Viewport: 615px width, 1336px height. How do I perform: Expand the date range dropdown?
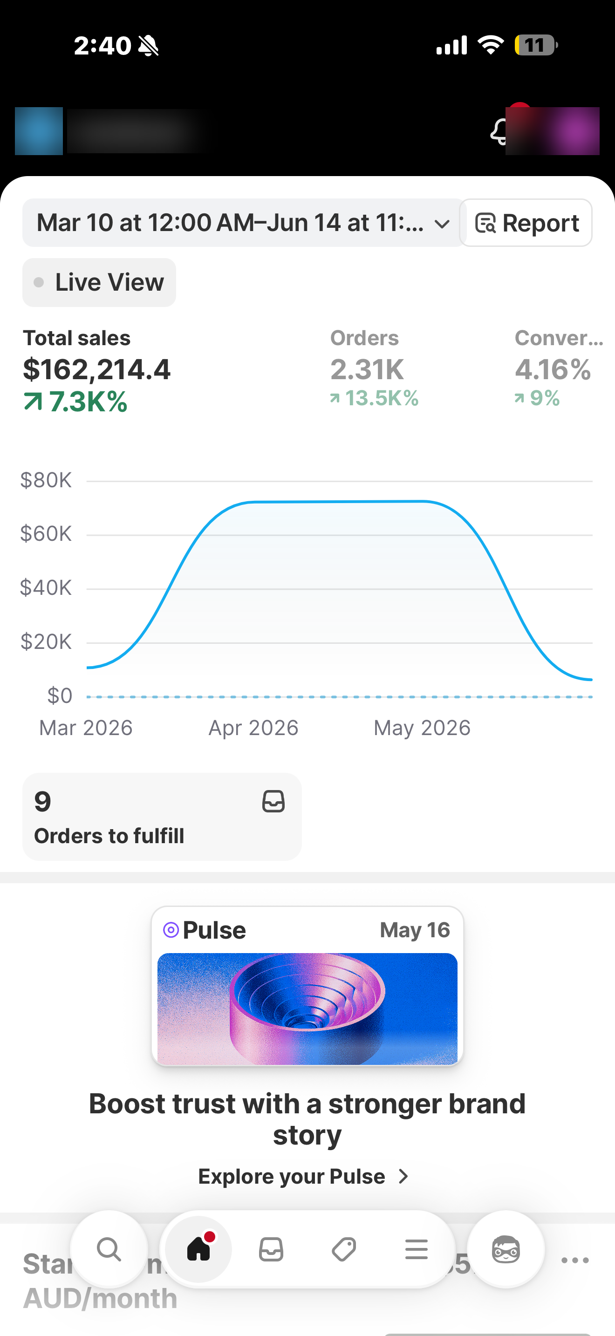pyautogui.click(x=243, y=223)
